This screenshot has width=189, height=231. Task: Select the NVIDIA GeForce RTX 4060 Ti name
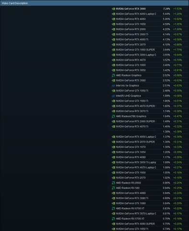click(x=132, y=39)
